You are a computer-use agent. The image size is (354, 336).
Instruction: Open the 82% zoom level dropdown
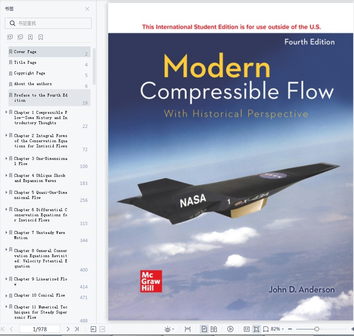(x=277, y=329)
